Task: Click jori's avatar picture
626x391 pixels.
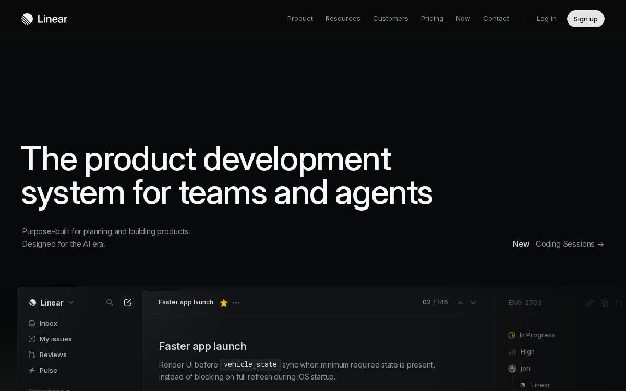Action: (512, 369)
